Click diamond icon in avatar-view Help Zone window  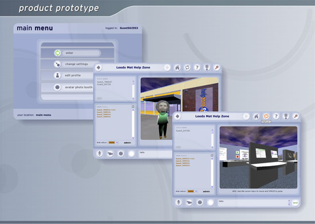pyautogui.click(x=167, y=68)
